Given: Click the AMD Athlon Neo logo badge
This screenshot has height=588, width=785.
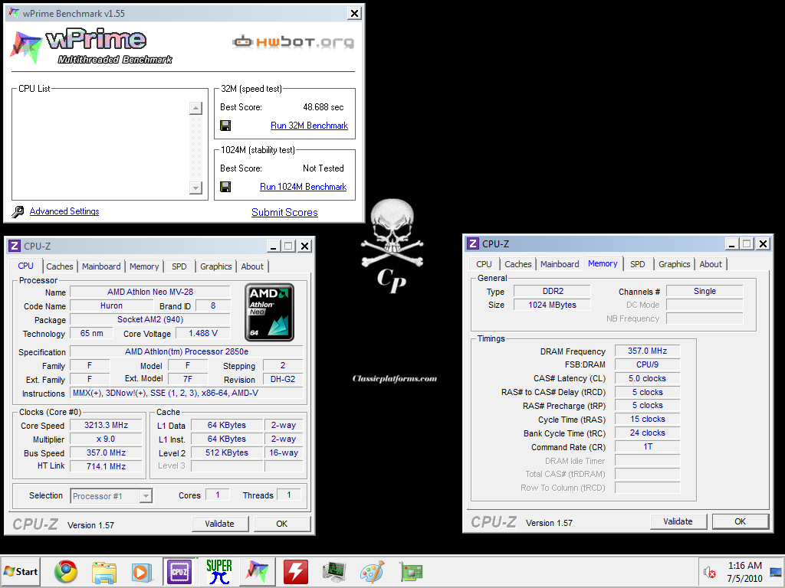Looking at the screenshot, I should click(269, 312).
